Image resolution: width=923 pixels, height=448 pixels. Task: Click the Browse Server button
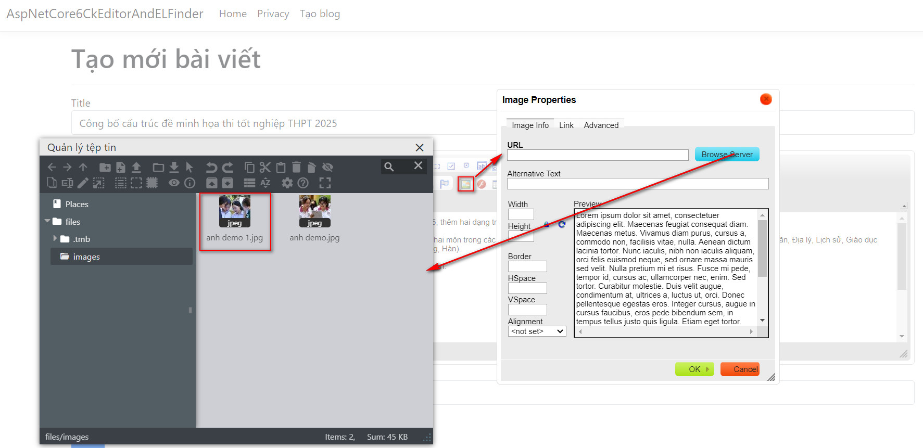[727, 155]
